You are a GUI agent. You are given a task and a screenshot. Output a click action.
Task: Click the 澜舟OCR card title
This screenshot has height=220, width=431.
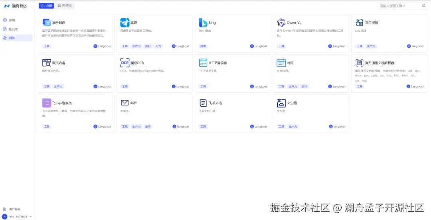[137, 63]
